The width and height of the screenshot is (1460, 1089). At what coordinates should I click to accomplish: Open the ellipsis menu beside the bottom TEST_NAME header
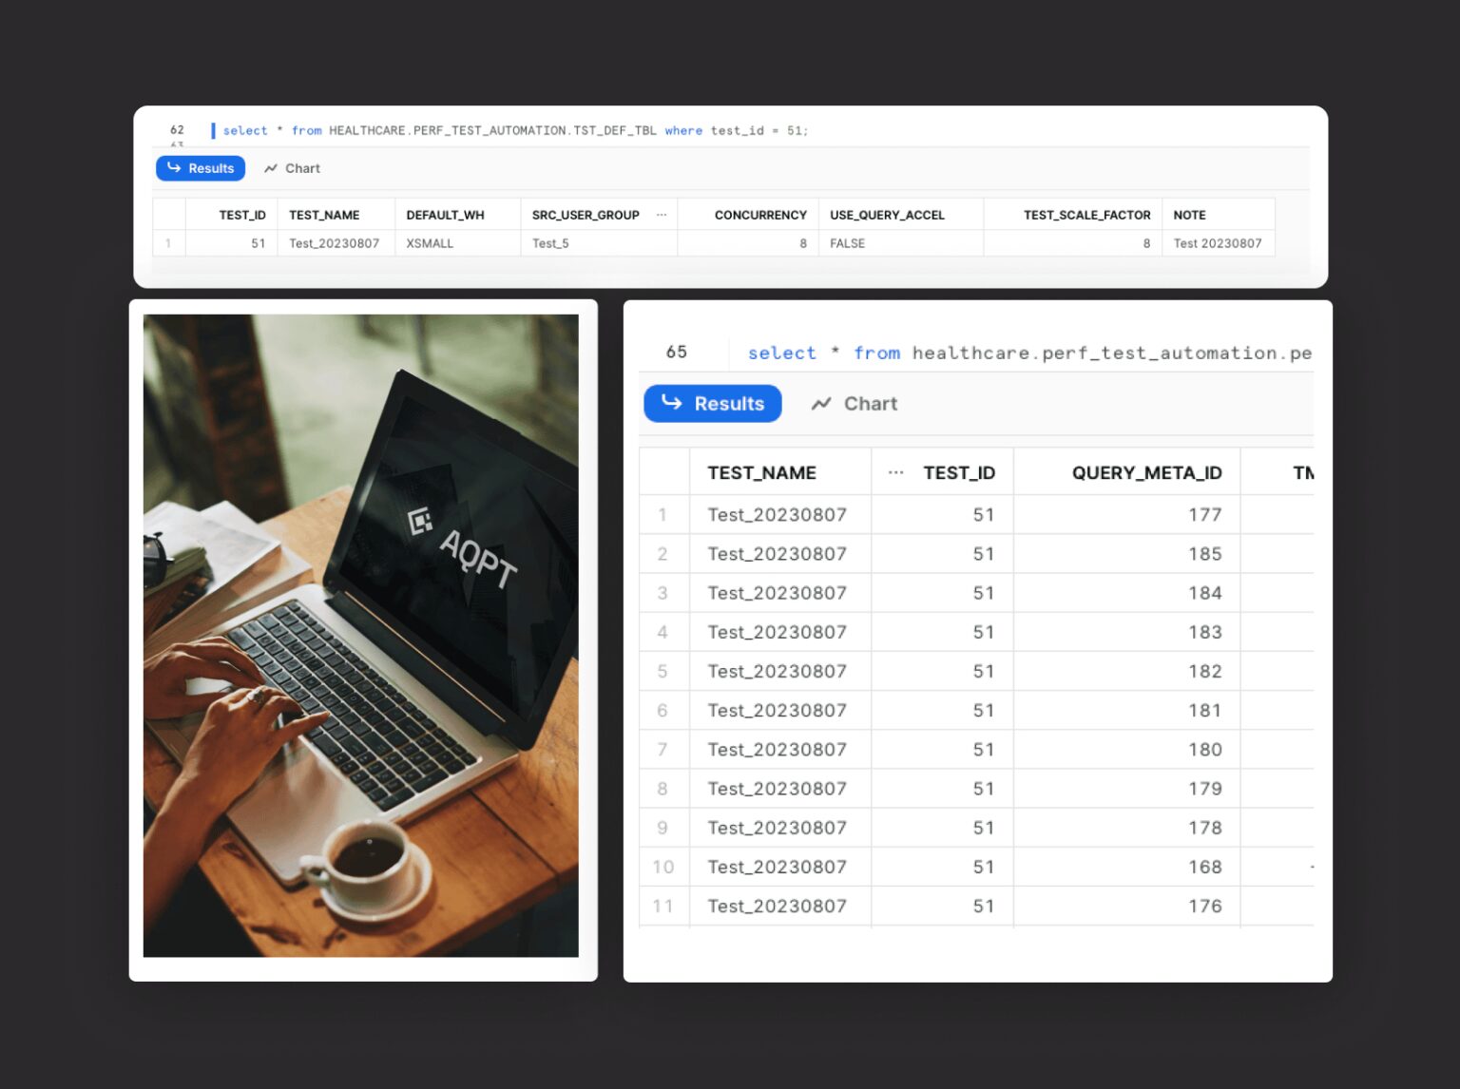click(894, 471)
